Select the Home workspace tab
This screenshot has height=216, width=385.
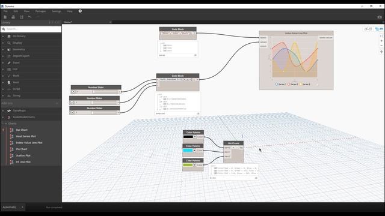[x=68, y=22]
